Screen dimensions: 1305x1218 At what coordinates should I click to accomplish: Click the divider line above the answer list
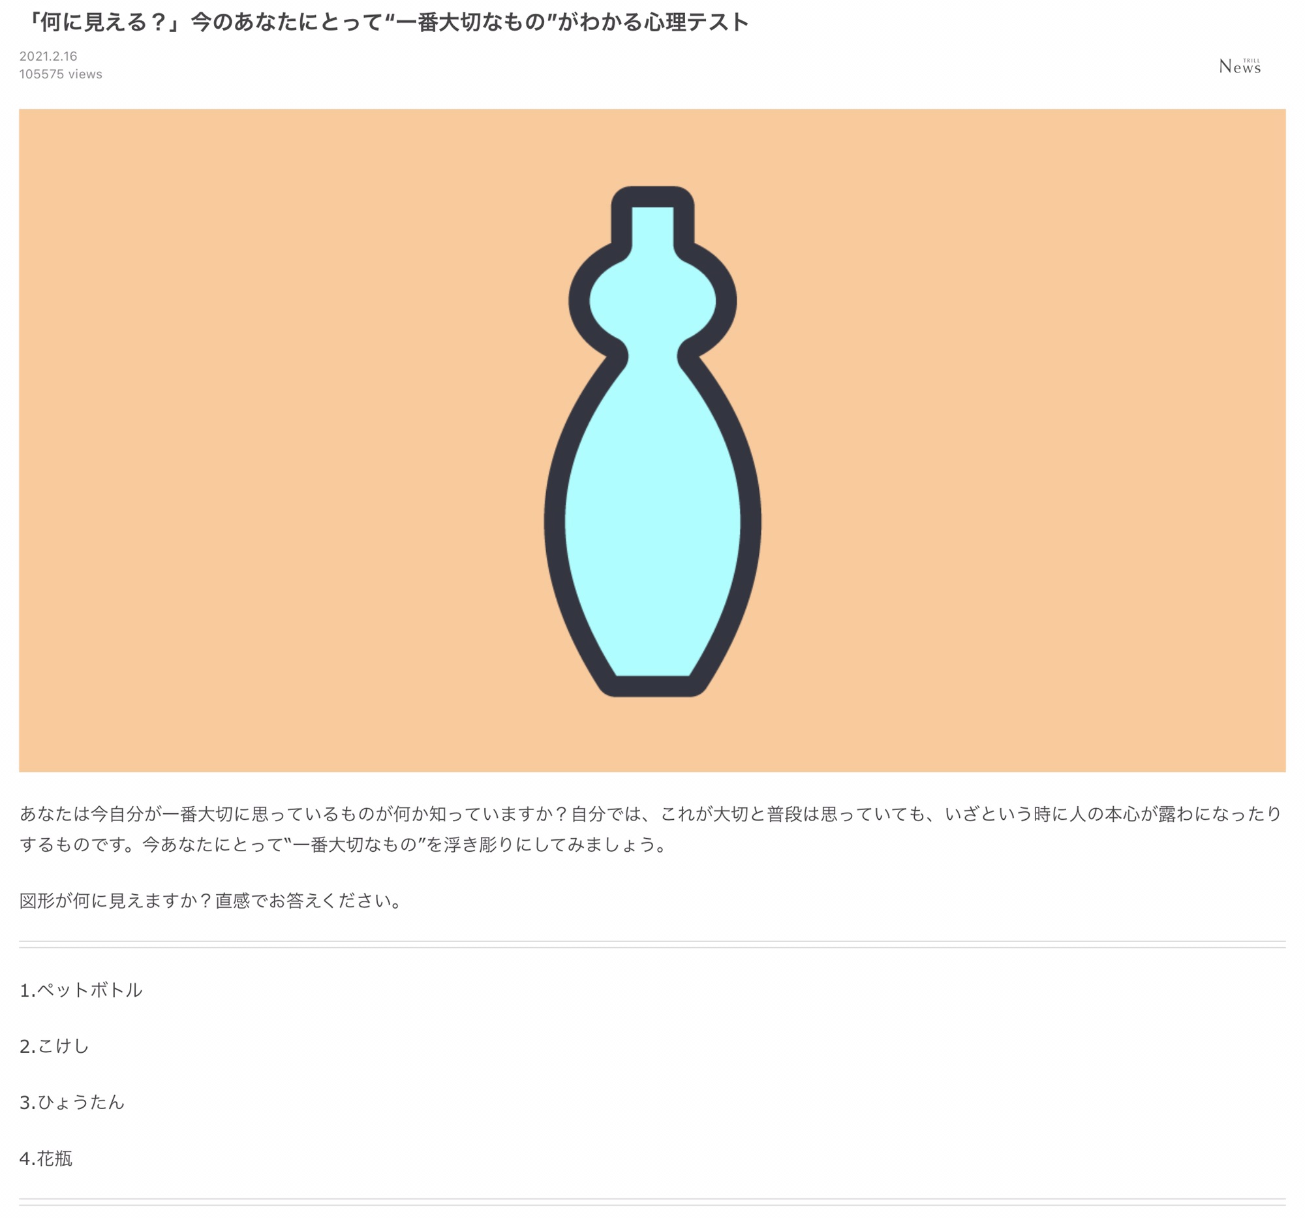coord(652,945)
